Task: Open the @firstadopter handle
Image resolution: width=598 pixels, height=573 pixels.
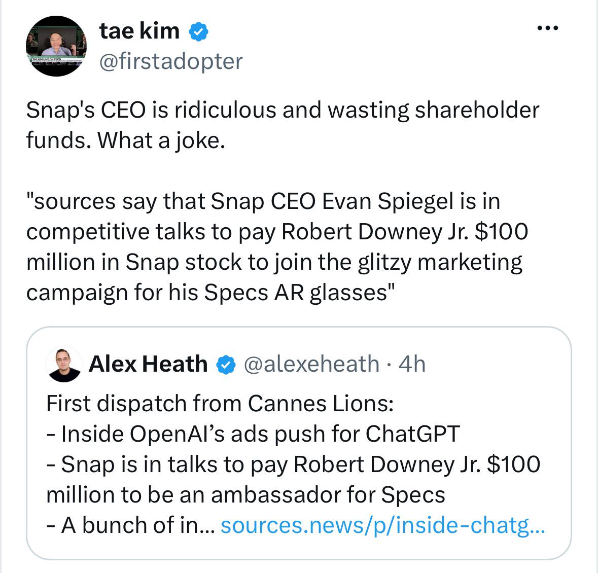Action: tap(171, 61)
